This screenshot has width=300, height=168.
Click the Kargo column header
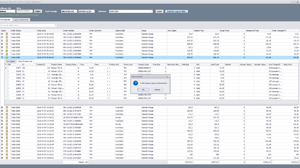pyautogui.click(x=154, y=31)
